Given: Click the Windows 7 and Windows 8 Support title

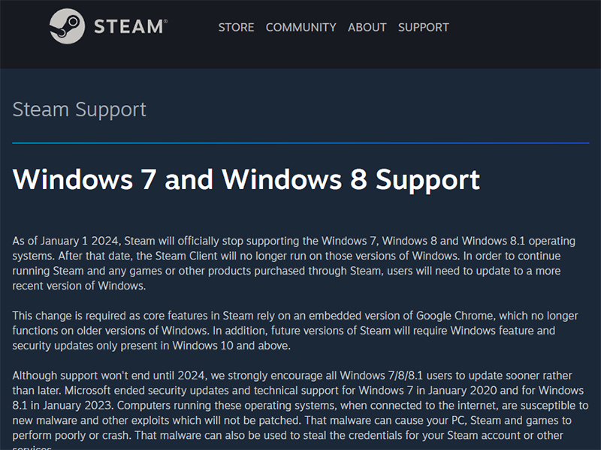Looking at the screenshot, I should tap(246, 180).
